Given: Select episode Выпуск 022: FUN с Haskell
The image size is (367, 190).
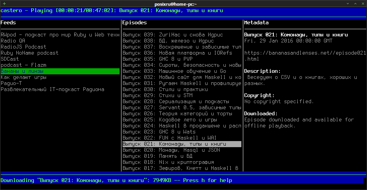Looking at the screenshot, I should pyautogui.click(x=170, y=138).
